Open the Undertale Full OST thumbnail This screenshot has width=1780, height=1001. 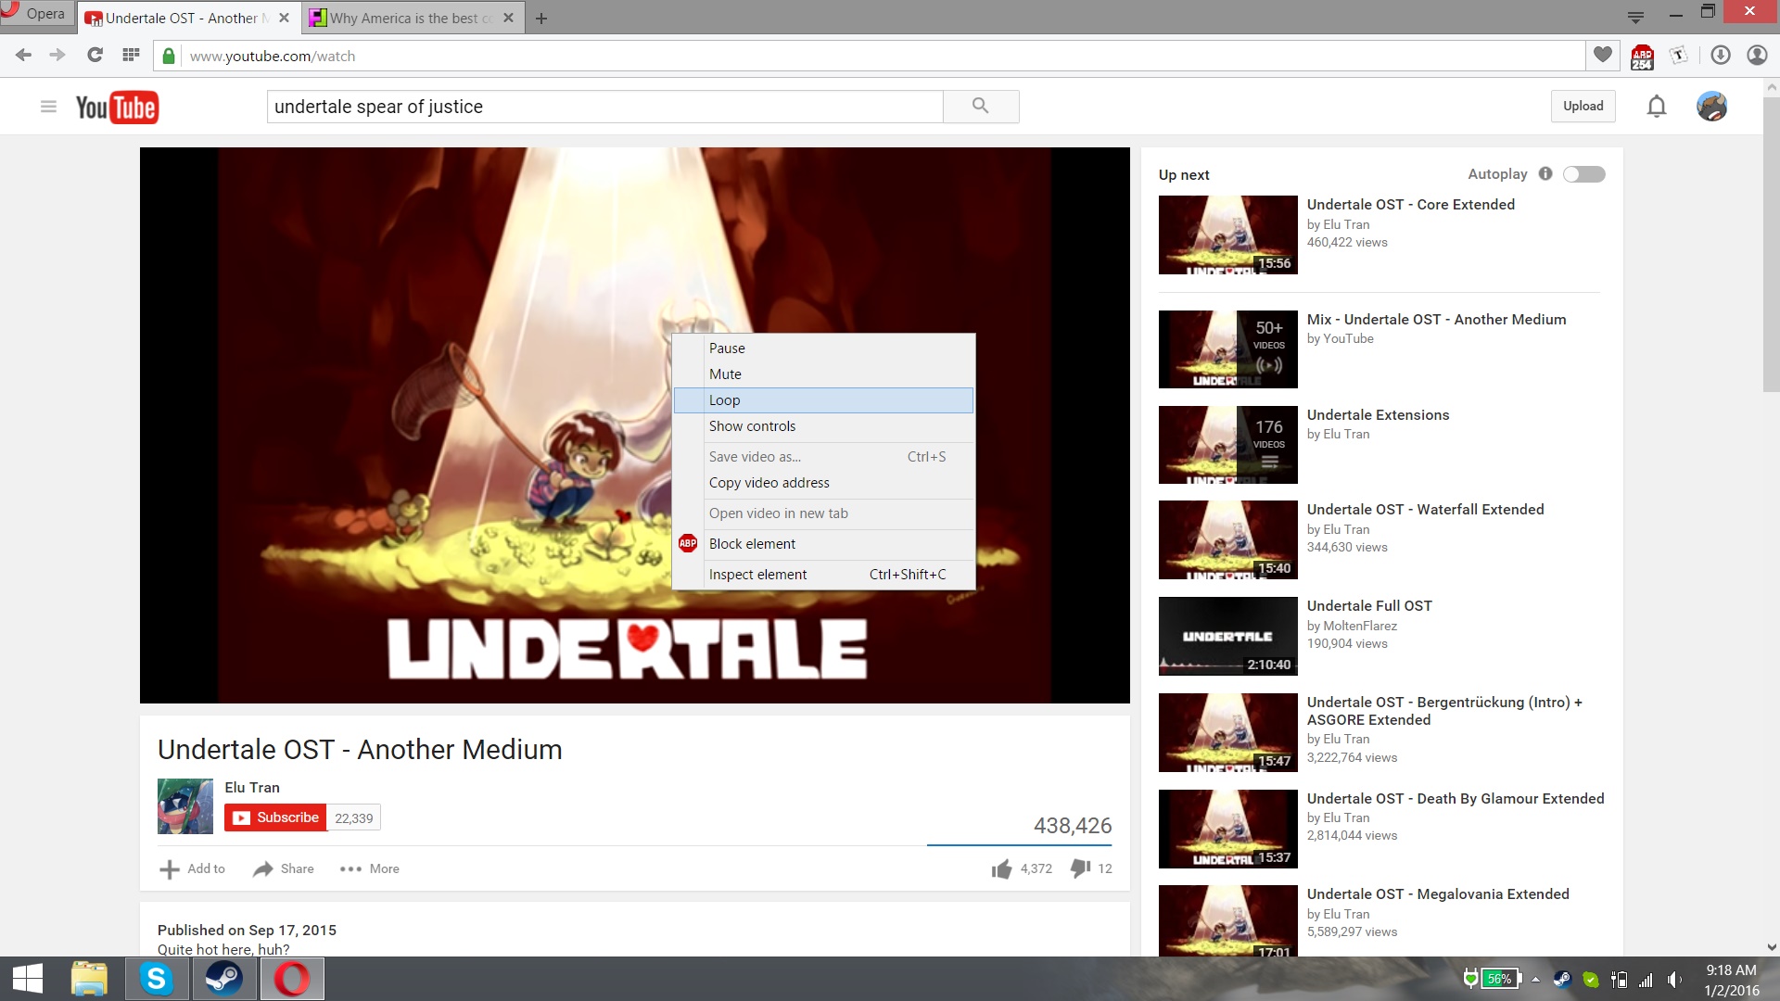(x=1227, y=636)
